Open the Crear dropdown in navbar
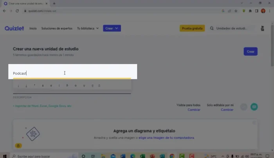Image resolution: width=274 pixels, height=158 pixels. click(x=112, y=28)
